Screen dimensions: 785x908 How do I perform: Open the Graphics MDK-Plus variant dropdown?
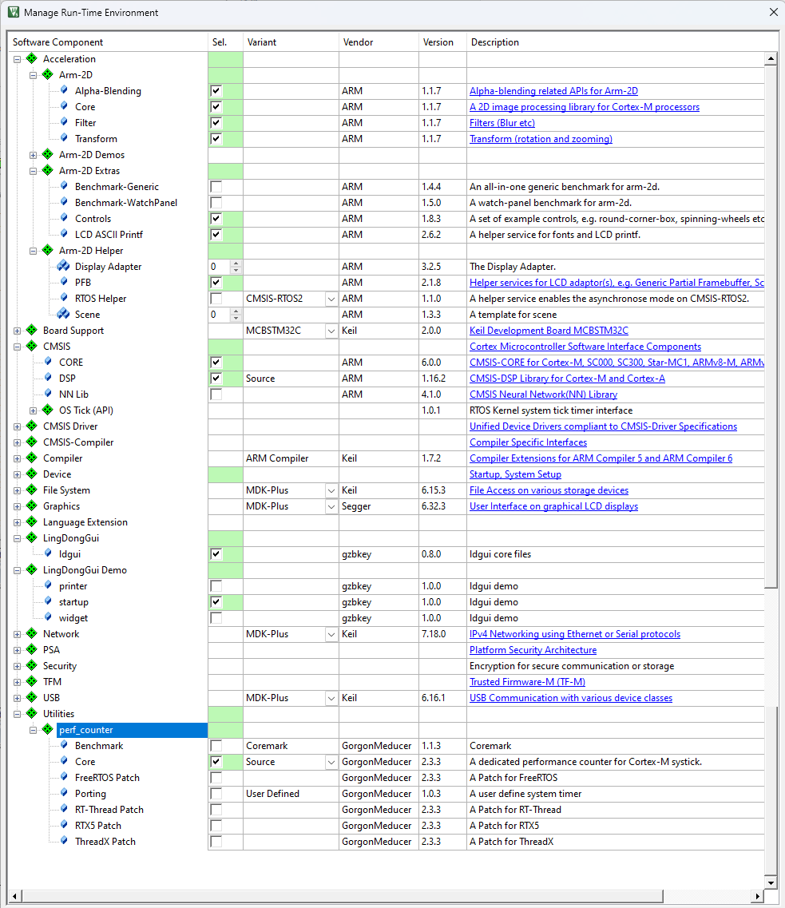coord(331,506)
